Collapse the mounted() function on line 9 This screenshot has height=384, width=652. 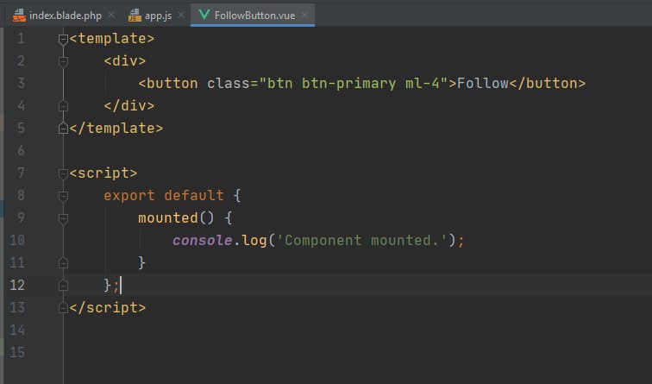[63, 218]
